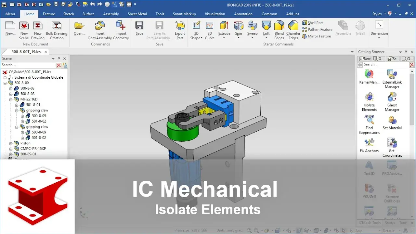
Task: Collapse the MHZ2 16D tree node
Action: 11,99
